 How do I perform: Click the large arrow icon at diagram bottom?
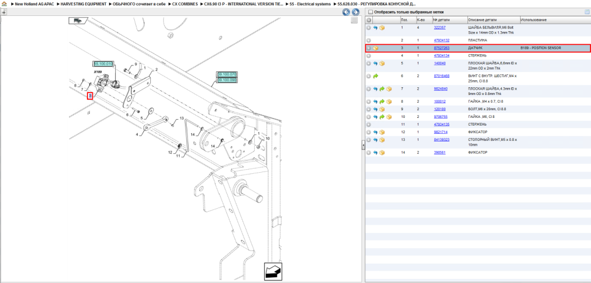273,271
